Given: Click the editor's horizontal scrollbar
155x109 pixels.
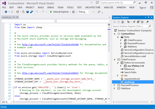Looking at the screenshot, I should pyautogui.click(x=59, y=102).
